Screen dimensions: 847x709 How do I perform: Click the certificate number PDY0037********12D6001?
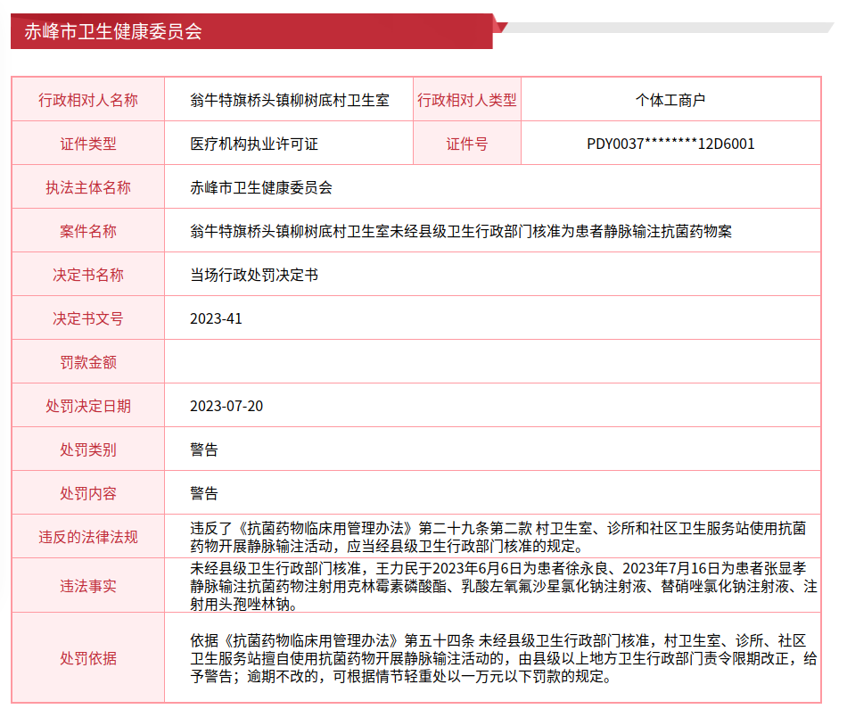(670, 144)
